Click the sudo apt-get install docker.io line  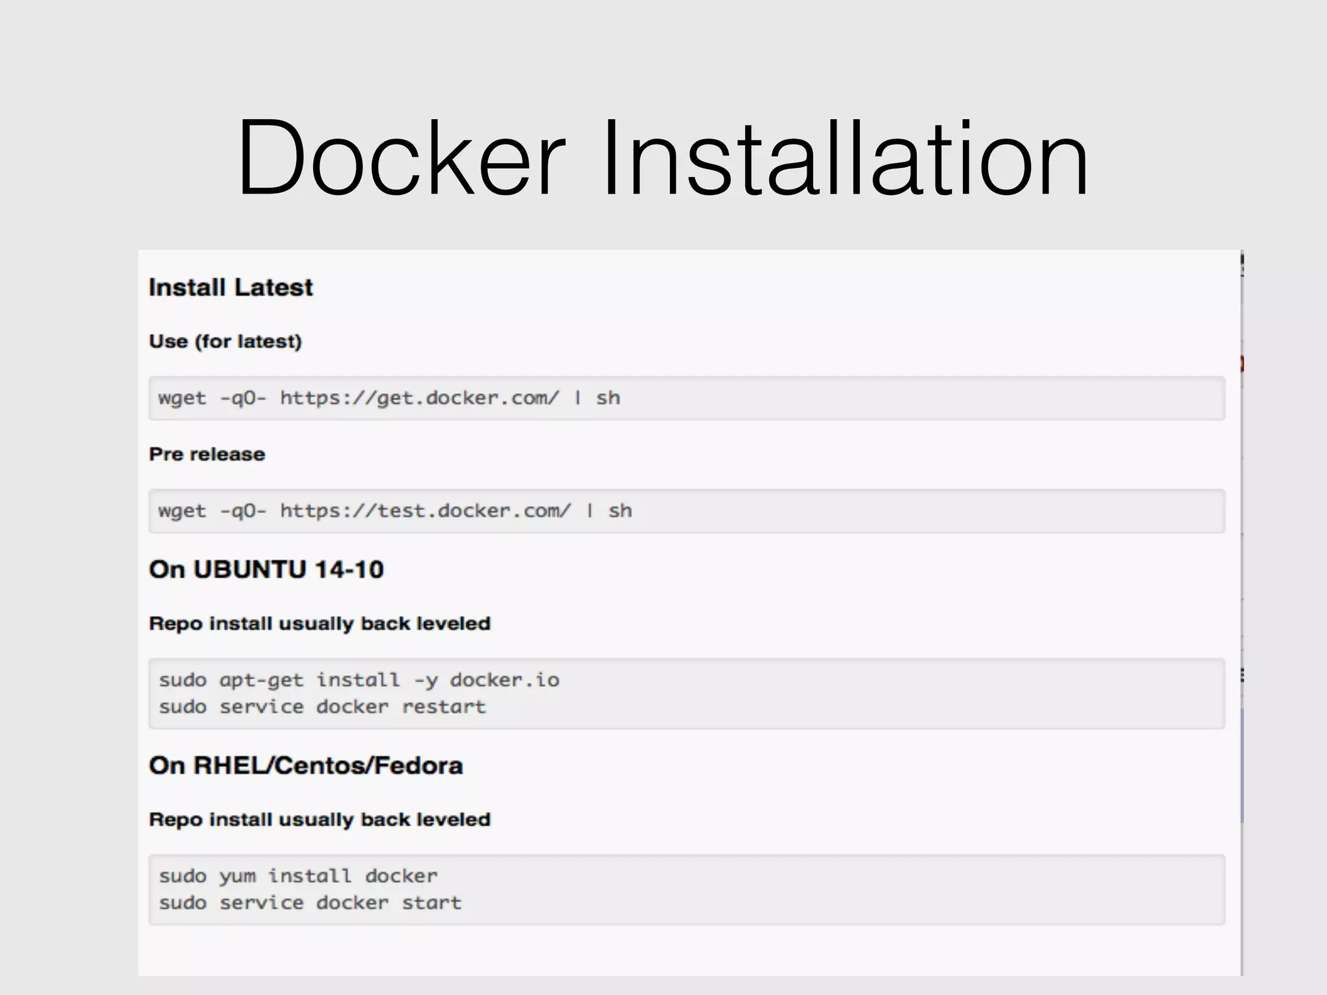pos(359,680)
